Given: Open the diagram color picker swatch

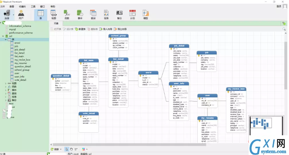Looking at the screenshot, I should 84,149.
